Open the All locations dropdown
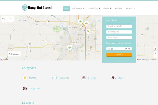The height and width of the screenshot is (105, 158). [119, 38]
